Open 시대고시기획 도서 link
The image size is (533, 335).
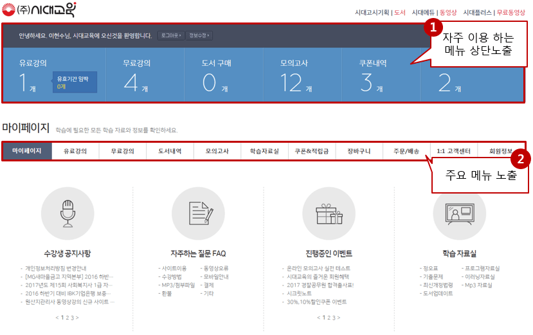(x=380, y=13)
